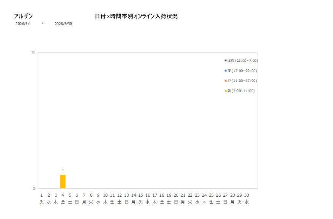Click the chart title 日付×時間帯別オンライン入荷状況
Screen dimensions: 333x219
(x=136, y=16)
